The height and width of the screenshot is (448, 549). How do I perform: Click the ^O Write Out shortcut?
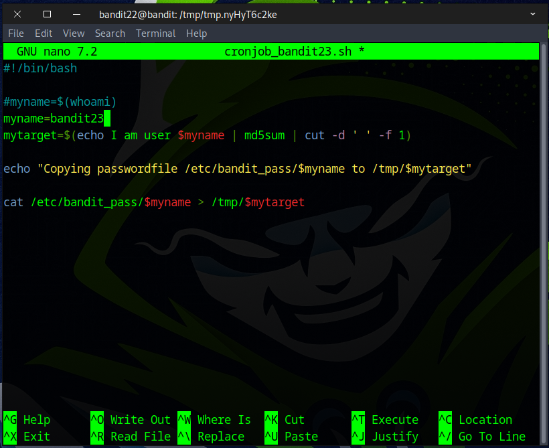(x=131, y=420)
